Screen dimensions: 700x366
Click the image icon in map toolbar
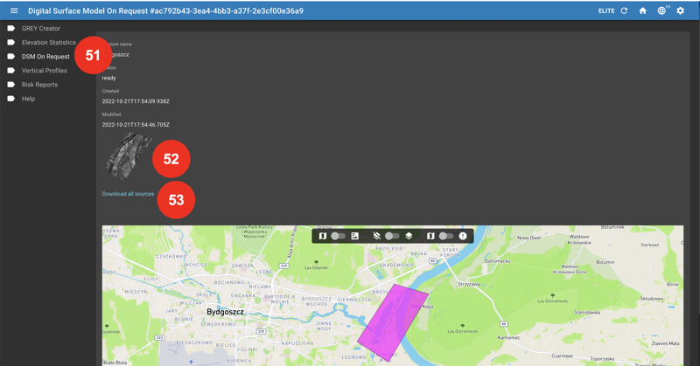coord(355,236)
